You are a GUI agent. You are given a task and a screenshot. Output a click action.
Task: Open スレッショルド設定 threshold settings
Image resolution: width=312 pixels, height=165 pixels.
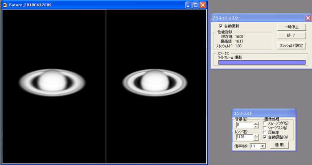coord(291,45)
